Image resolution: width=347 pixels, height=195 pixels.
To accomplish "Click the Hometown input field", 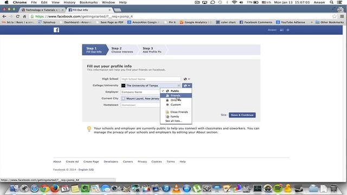I will [x=140, y=105].
